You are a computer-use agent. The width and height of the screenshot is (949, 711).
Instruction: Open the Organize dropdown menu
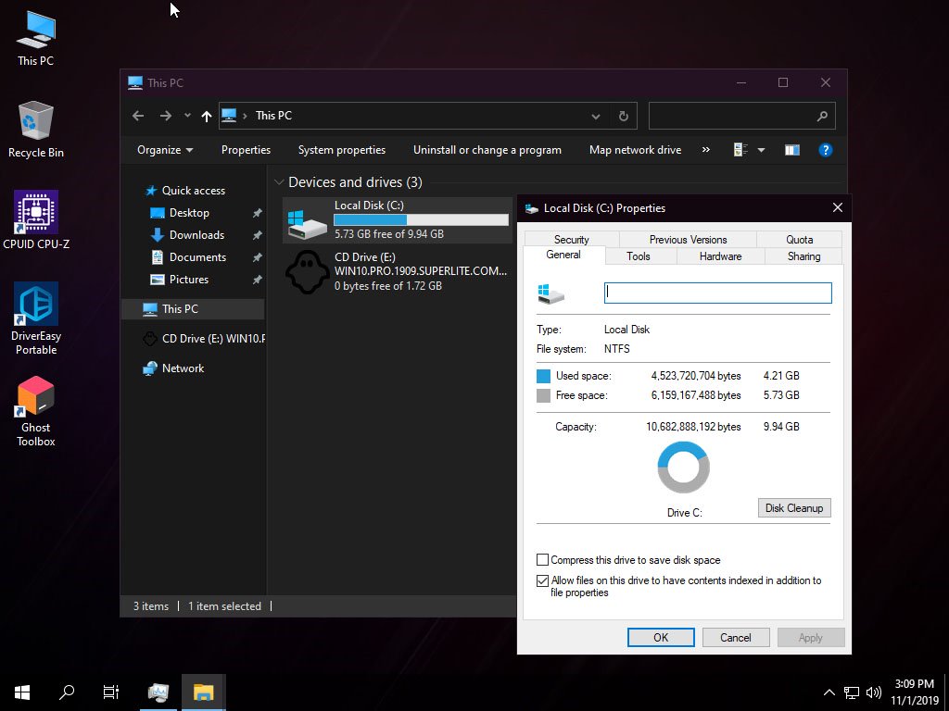[165, 150]
